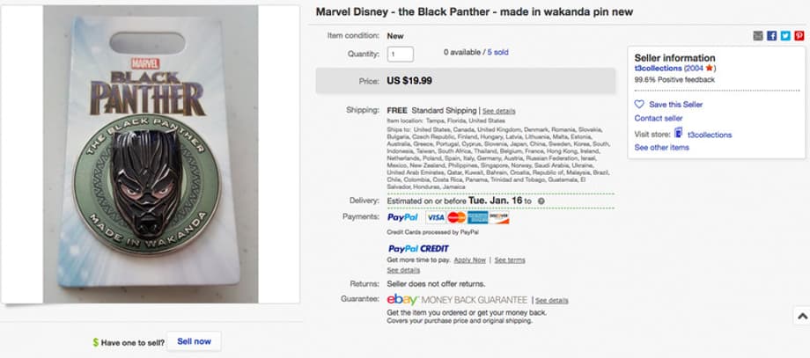The image size is (810, 358).
Task: Click 'Apply Now' for PayPal Credit
Action: pyautogui.click(x=469, y=260)
